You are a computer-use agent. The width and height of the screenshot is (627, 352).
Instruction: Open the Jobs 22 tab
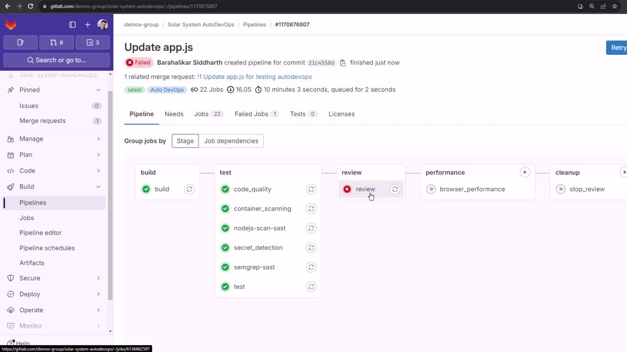click(209, 114)
